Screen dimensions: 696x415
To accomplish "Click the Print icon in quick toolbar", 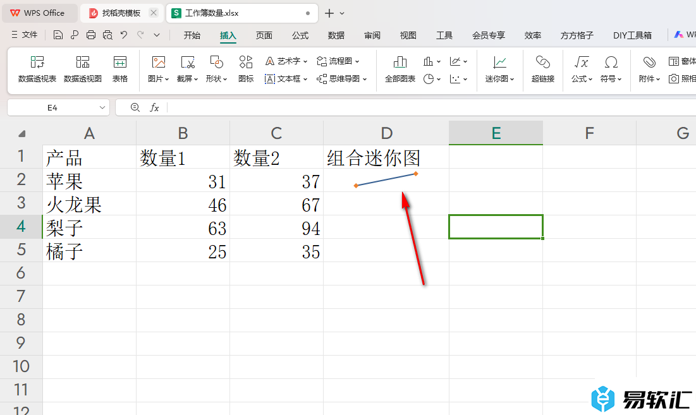I will pos(91,35).
